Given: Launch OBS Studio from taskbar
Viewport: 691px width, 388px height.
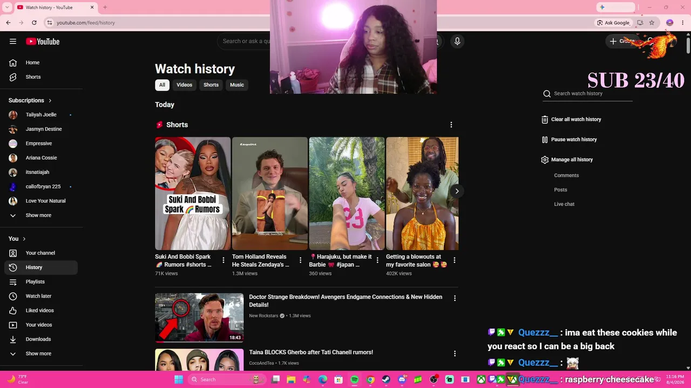Looking at the screenshot, I should coord(433,379).
